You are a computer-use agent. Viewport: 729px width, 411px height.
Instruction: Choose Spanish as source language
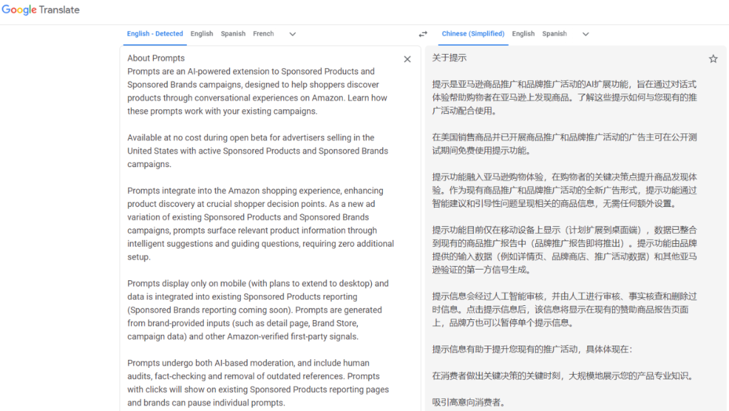click(233, 34)
